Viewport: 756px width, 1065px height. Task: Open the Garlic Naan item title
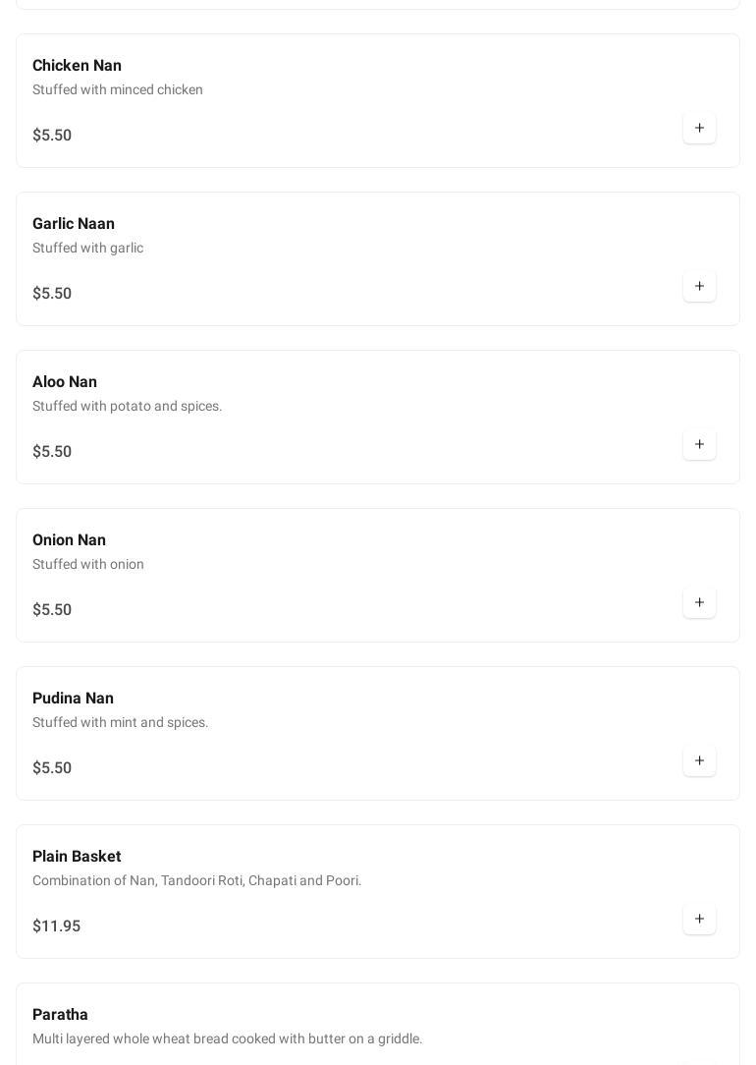pos(74,224)
